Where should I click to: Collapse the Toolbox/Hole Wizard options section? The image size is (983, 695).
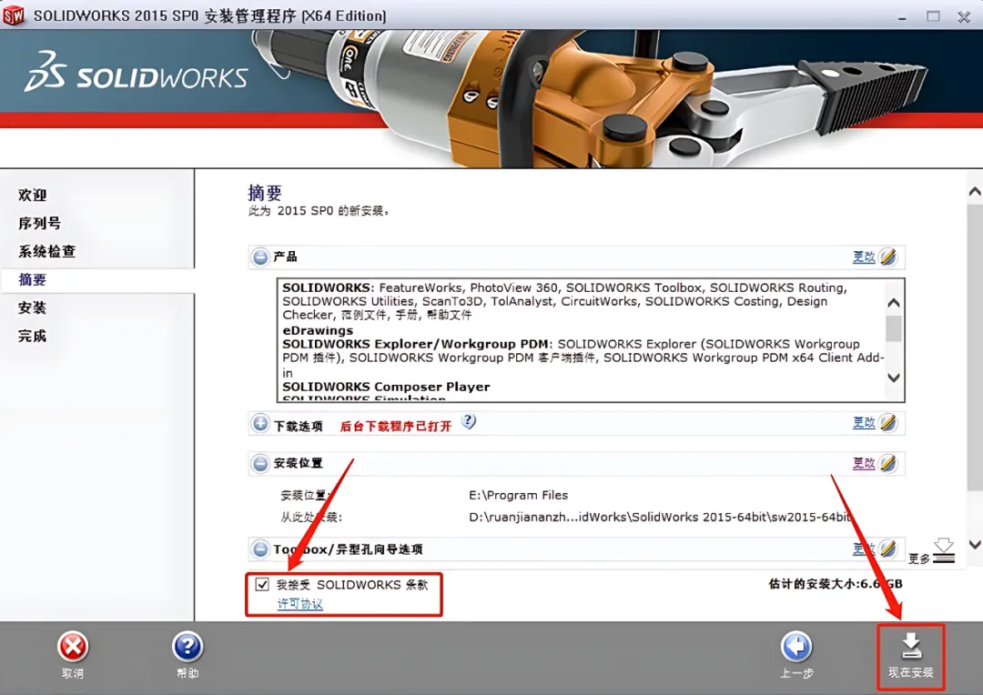(260, 549)
